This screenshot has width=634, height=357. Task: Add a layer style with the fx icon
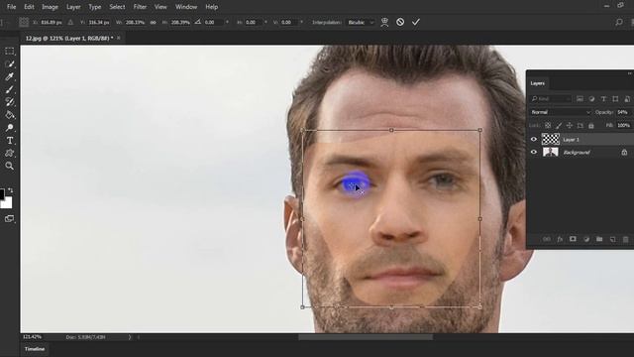click(x=560, y=239)
